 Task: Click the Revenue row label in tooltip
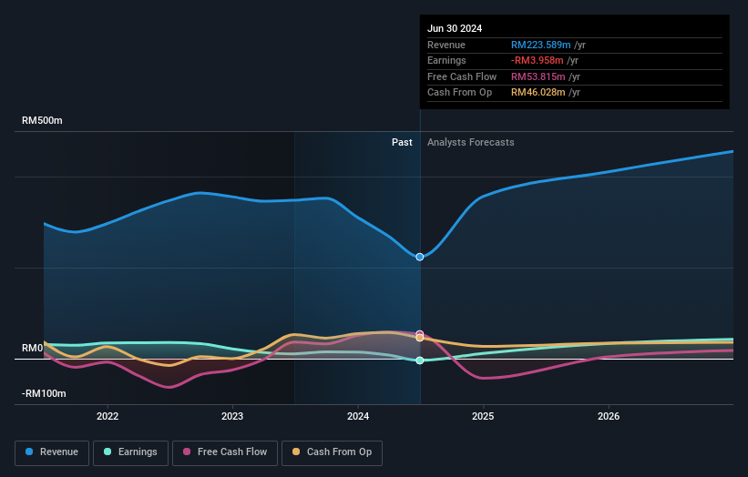446,45
